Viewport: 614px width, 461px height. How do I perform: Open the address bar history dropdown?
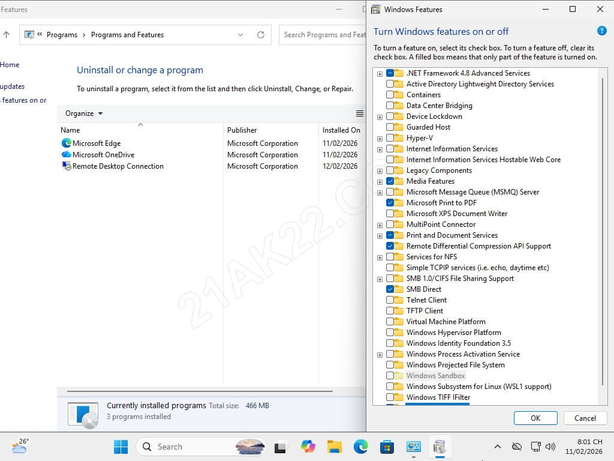240,34
